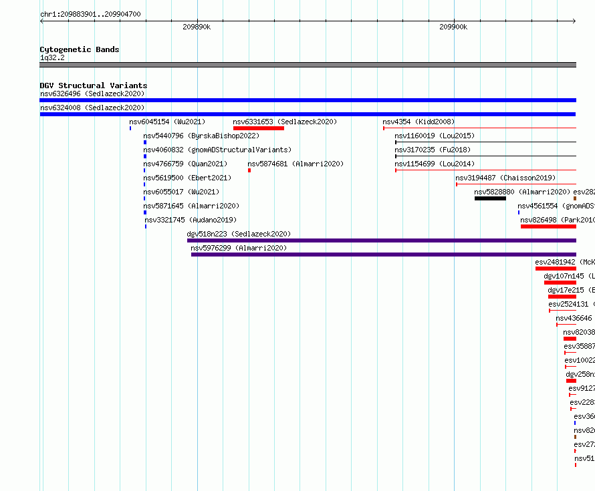This screenshot has width=595, height=491.
Task: Click the DGV Structural Variants track title
Action: coord(94,86)
